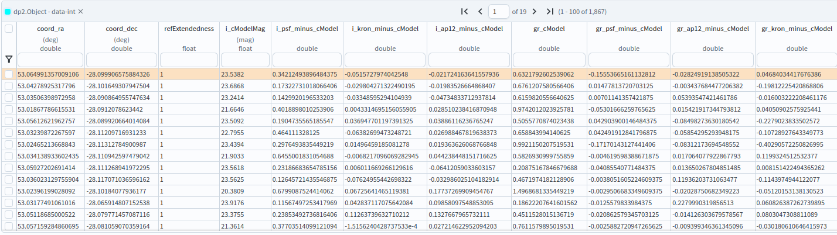Select i_cModelMag cell 20.3809
This screenshot has height=235, width=837.
(232, 191)
